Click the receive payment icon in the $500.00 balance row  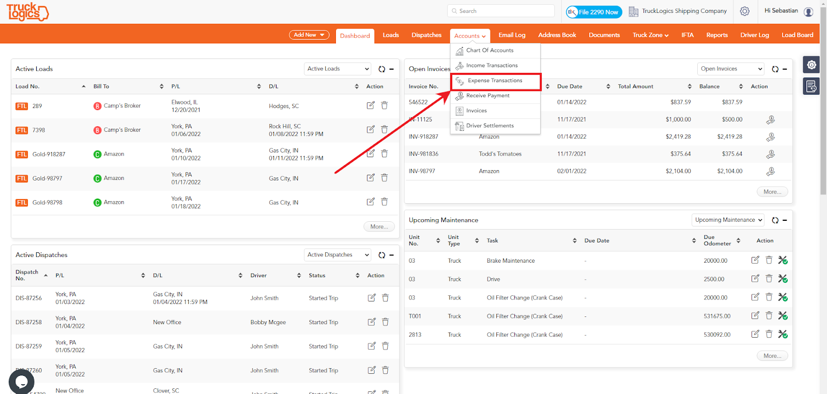pos(771,119)
